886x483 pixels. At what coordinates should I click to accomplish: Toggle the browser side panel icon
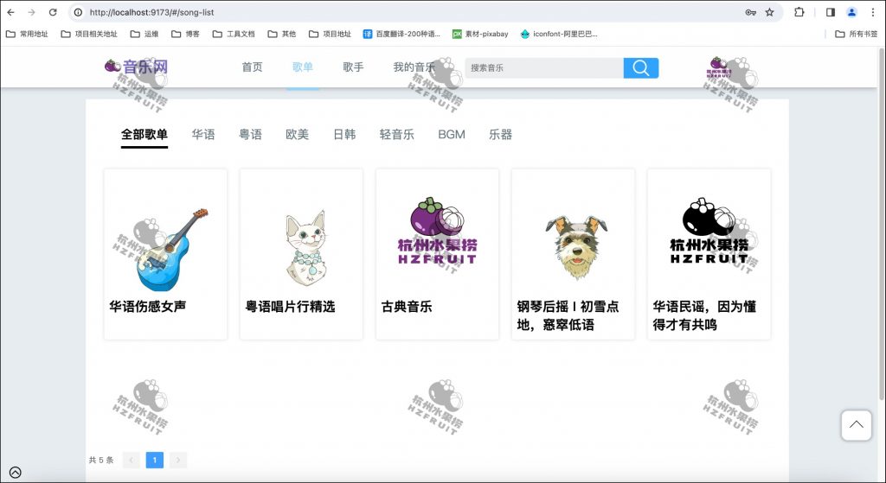click(831, 12)
